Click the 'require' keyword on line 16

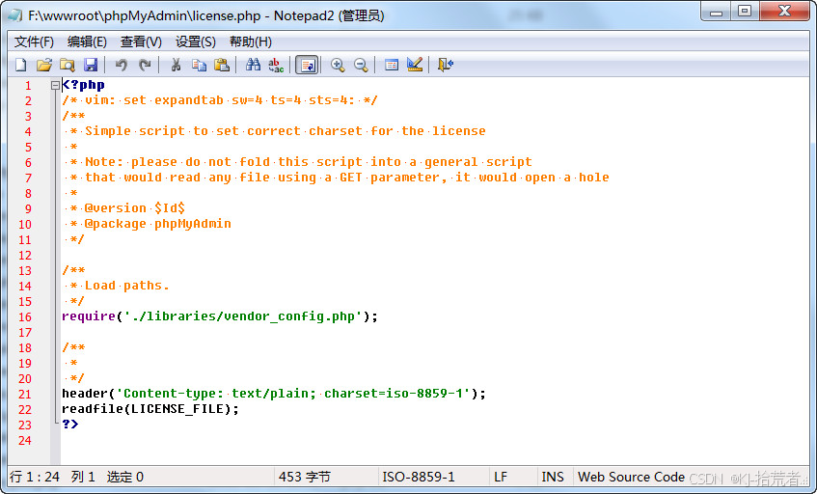click(89, 316)
